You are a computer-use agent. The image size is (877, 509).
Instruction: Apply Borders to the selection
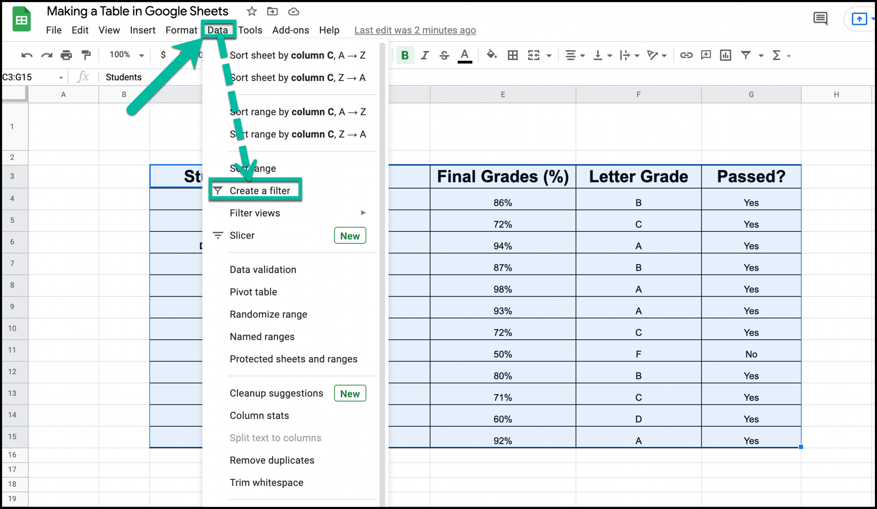click(x=512, y=55)
